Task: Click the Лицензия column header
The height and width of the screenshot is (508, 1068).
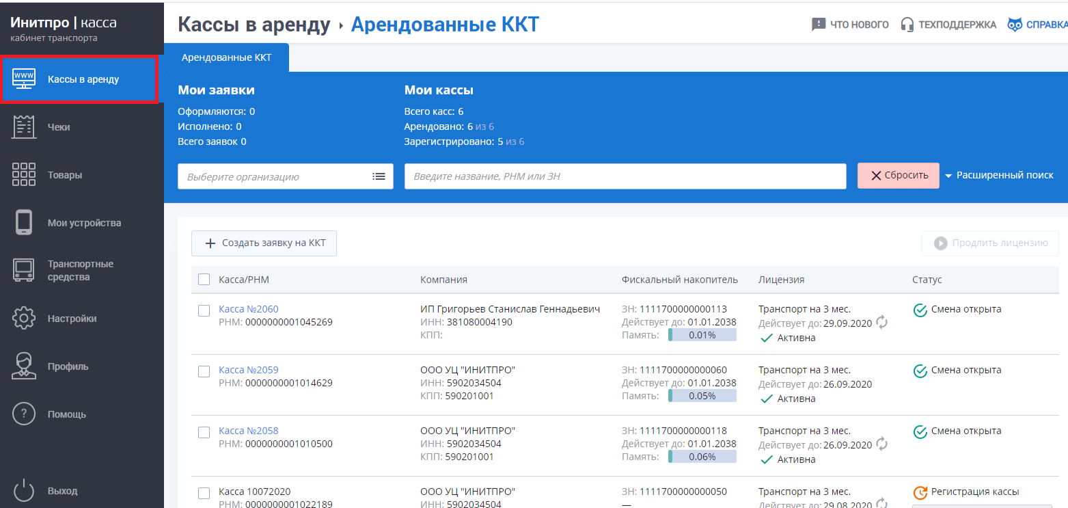Action: click(x=781, y=280)
